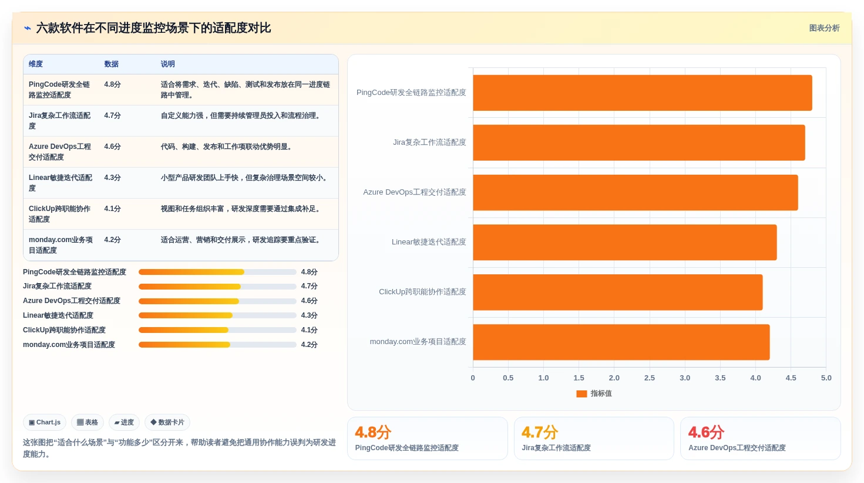Viewport: 864px width, 483px height.
Task: Click description '自定义能力强，但需要持续管理员投入'
Action: click(x=241, y=115)
